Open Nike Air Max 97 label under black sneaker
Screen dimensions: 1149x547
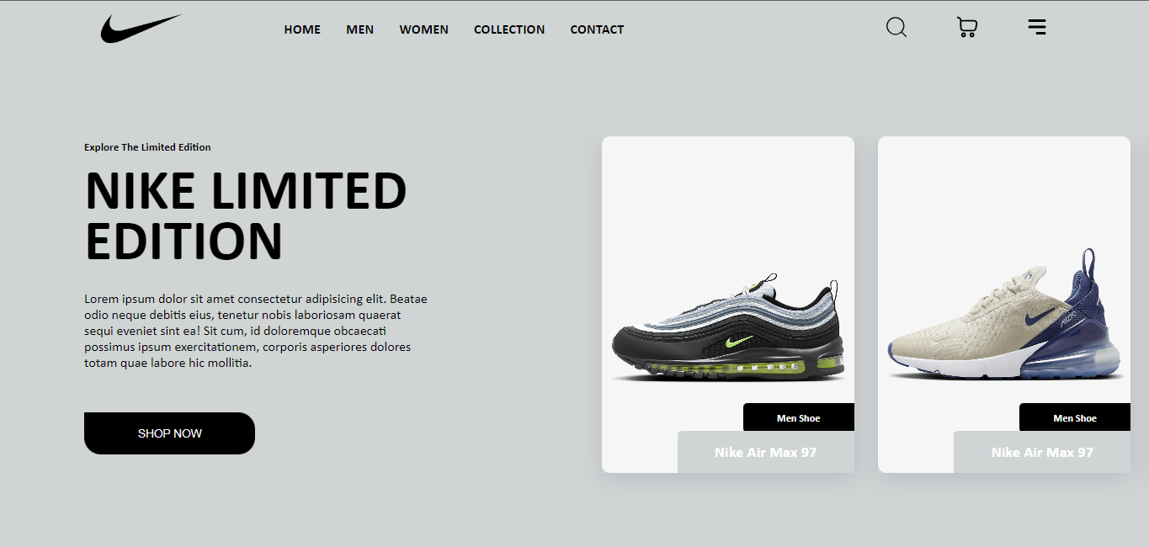tap(765, 452)
